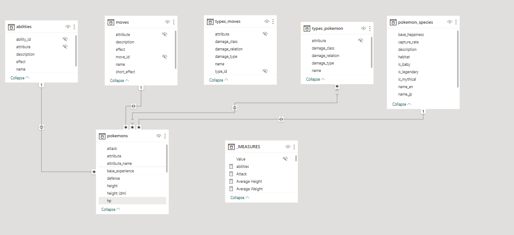Click the relationship icon on pokemon_species line
The image size is (514, 235).
click(x=281, y=119)
